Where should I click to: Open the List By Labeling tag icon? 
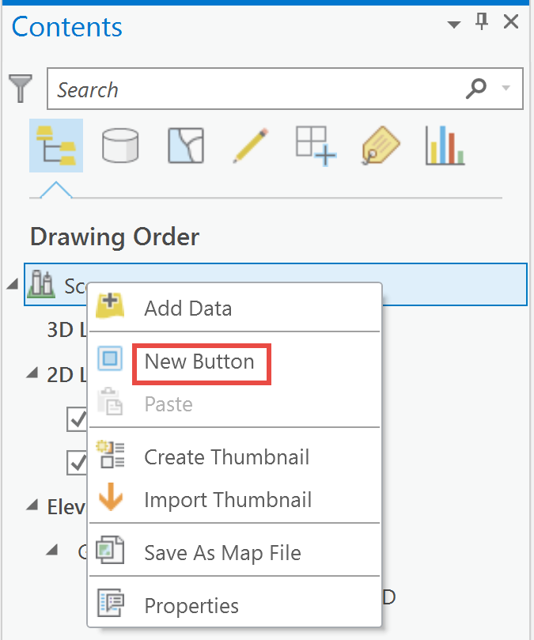[380, 146]
